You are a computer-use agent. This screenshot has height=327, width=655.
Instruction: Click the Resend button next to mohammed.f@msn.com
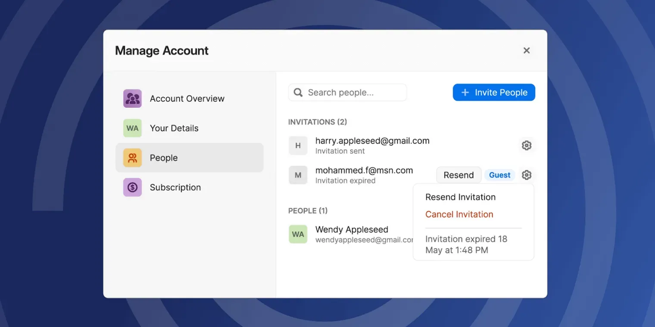coord(458,175)
